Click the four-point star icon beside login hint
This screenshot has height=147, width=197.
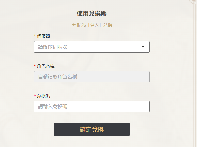[x=74, y=25]
